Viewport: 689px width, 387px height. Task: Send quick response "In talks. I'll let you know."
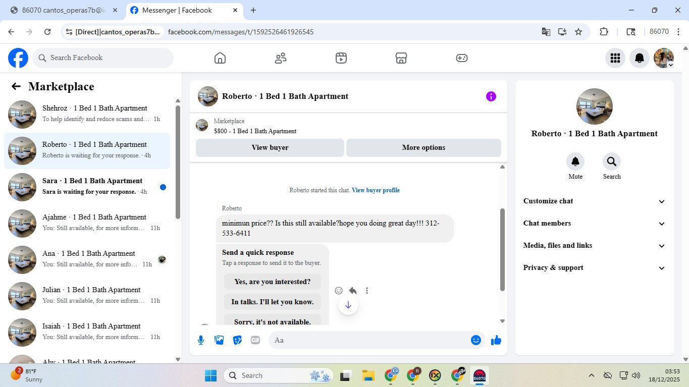click(273, 302)
